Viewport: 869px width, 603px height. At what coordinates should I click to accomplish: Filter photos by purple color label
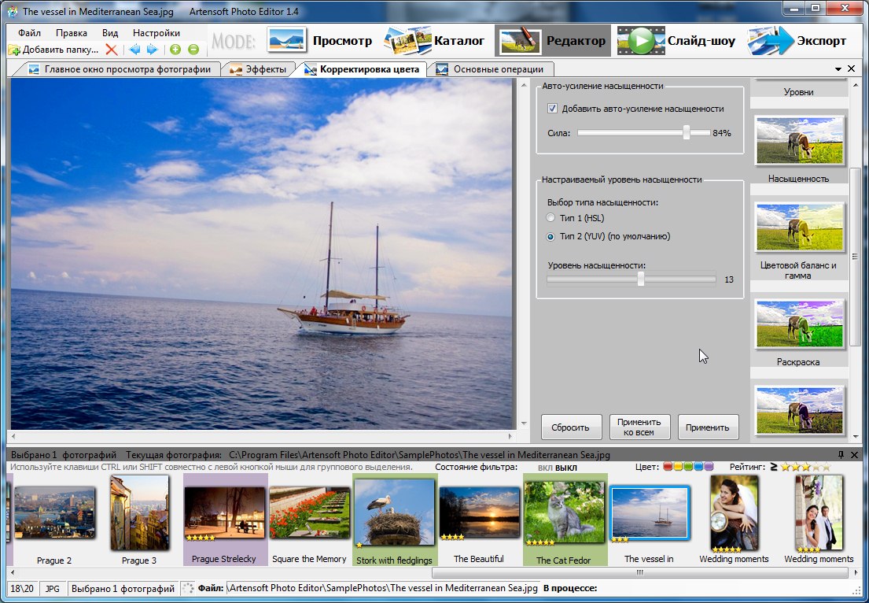pos(709,467)
